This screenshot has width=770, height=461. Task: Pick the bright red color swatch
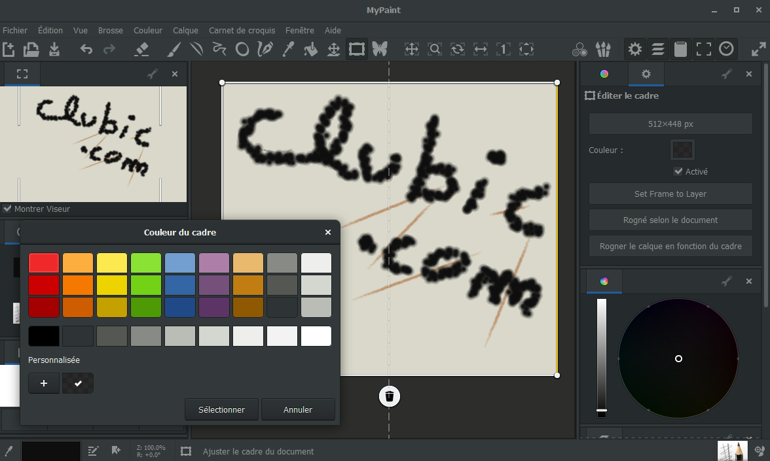coord(44,263)
